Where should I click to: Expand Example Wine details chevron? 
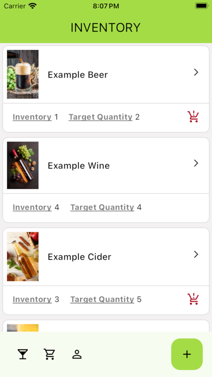[196, 163]
